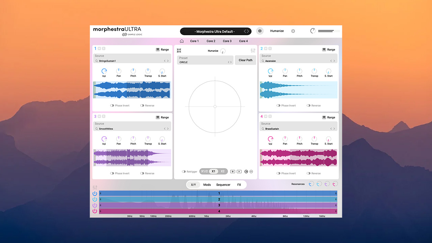This screenshot has width=432, height=243.
Task: Open the keyboard Range icon for source 2
Action: coord(324,50)
